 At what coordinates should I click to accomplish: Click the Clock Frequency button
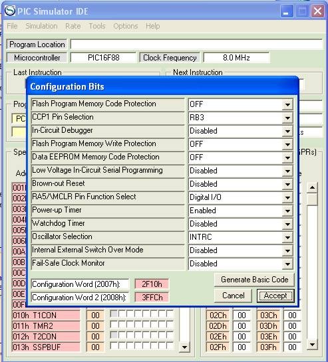[170, 58]
